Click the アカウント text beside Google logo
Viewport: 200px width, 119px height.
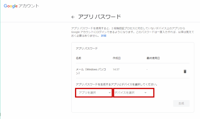(29, 6)
